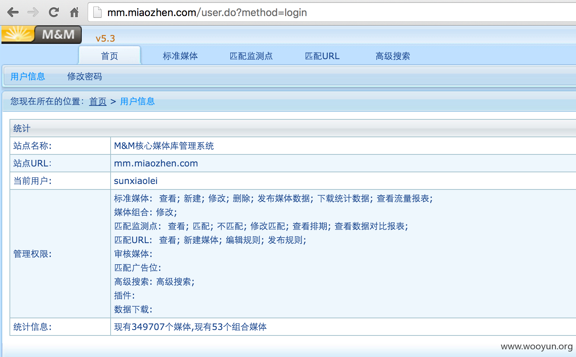This screenshot has width=576, height=357.
Task: Click the 当前用户 label cell
Action: click(x=60, y=181)
